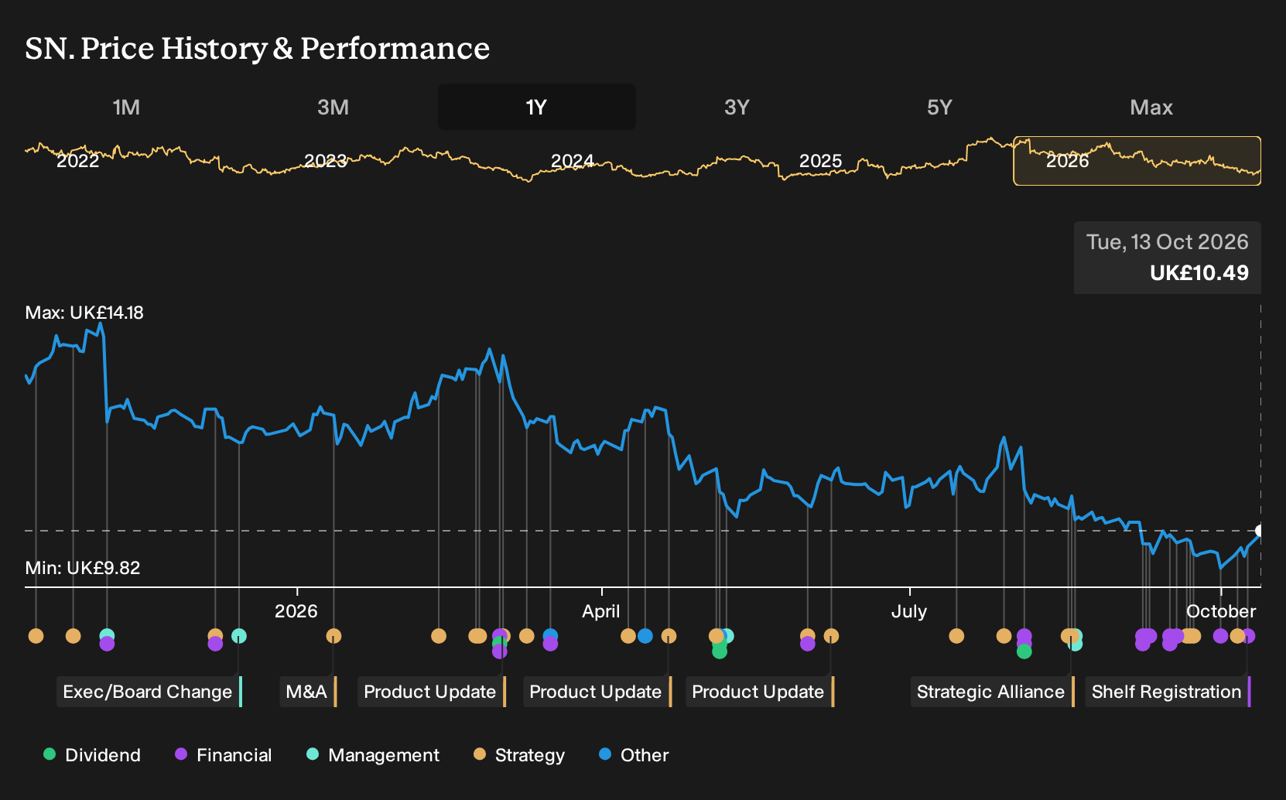Click the leftmost Strategy event dot

[x=36, y=636]
